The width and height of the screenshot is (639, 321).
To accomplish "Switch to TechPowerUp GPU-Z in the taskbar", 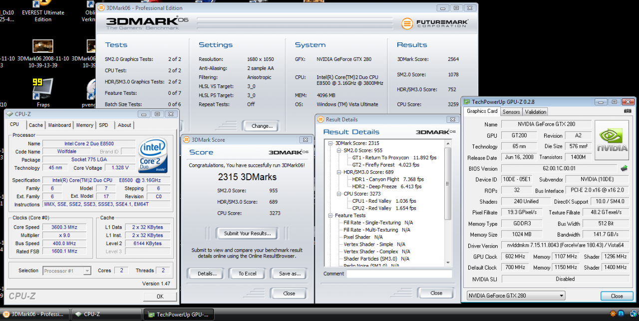I will click(x=178, y=314).
